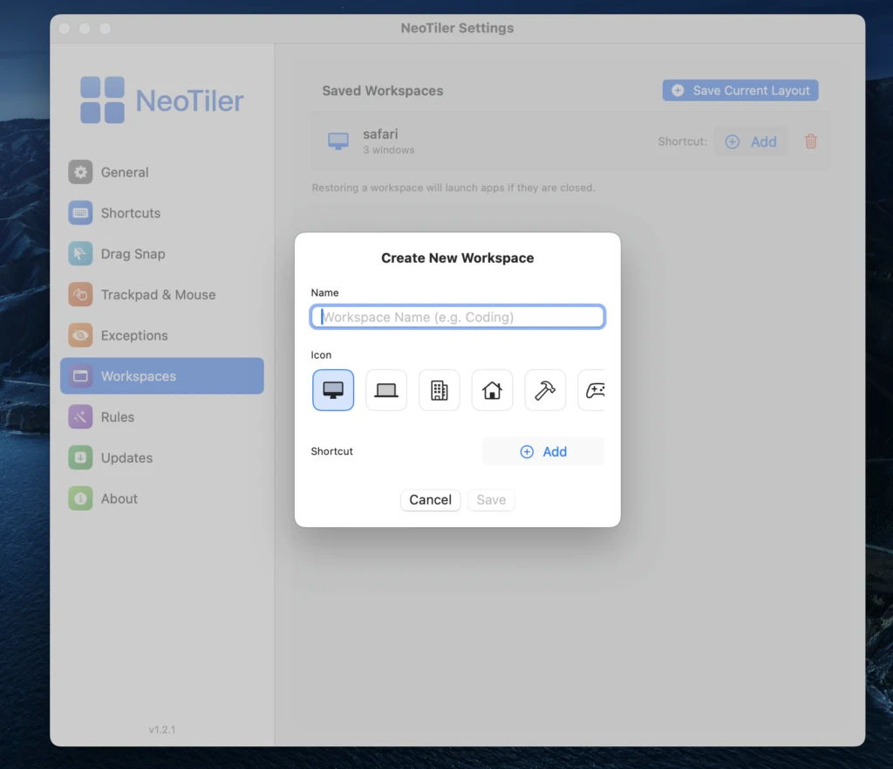893x769 pixels.
Task: Open Trackpad & Mouse settings
Action: 161,295
